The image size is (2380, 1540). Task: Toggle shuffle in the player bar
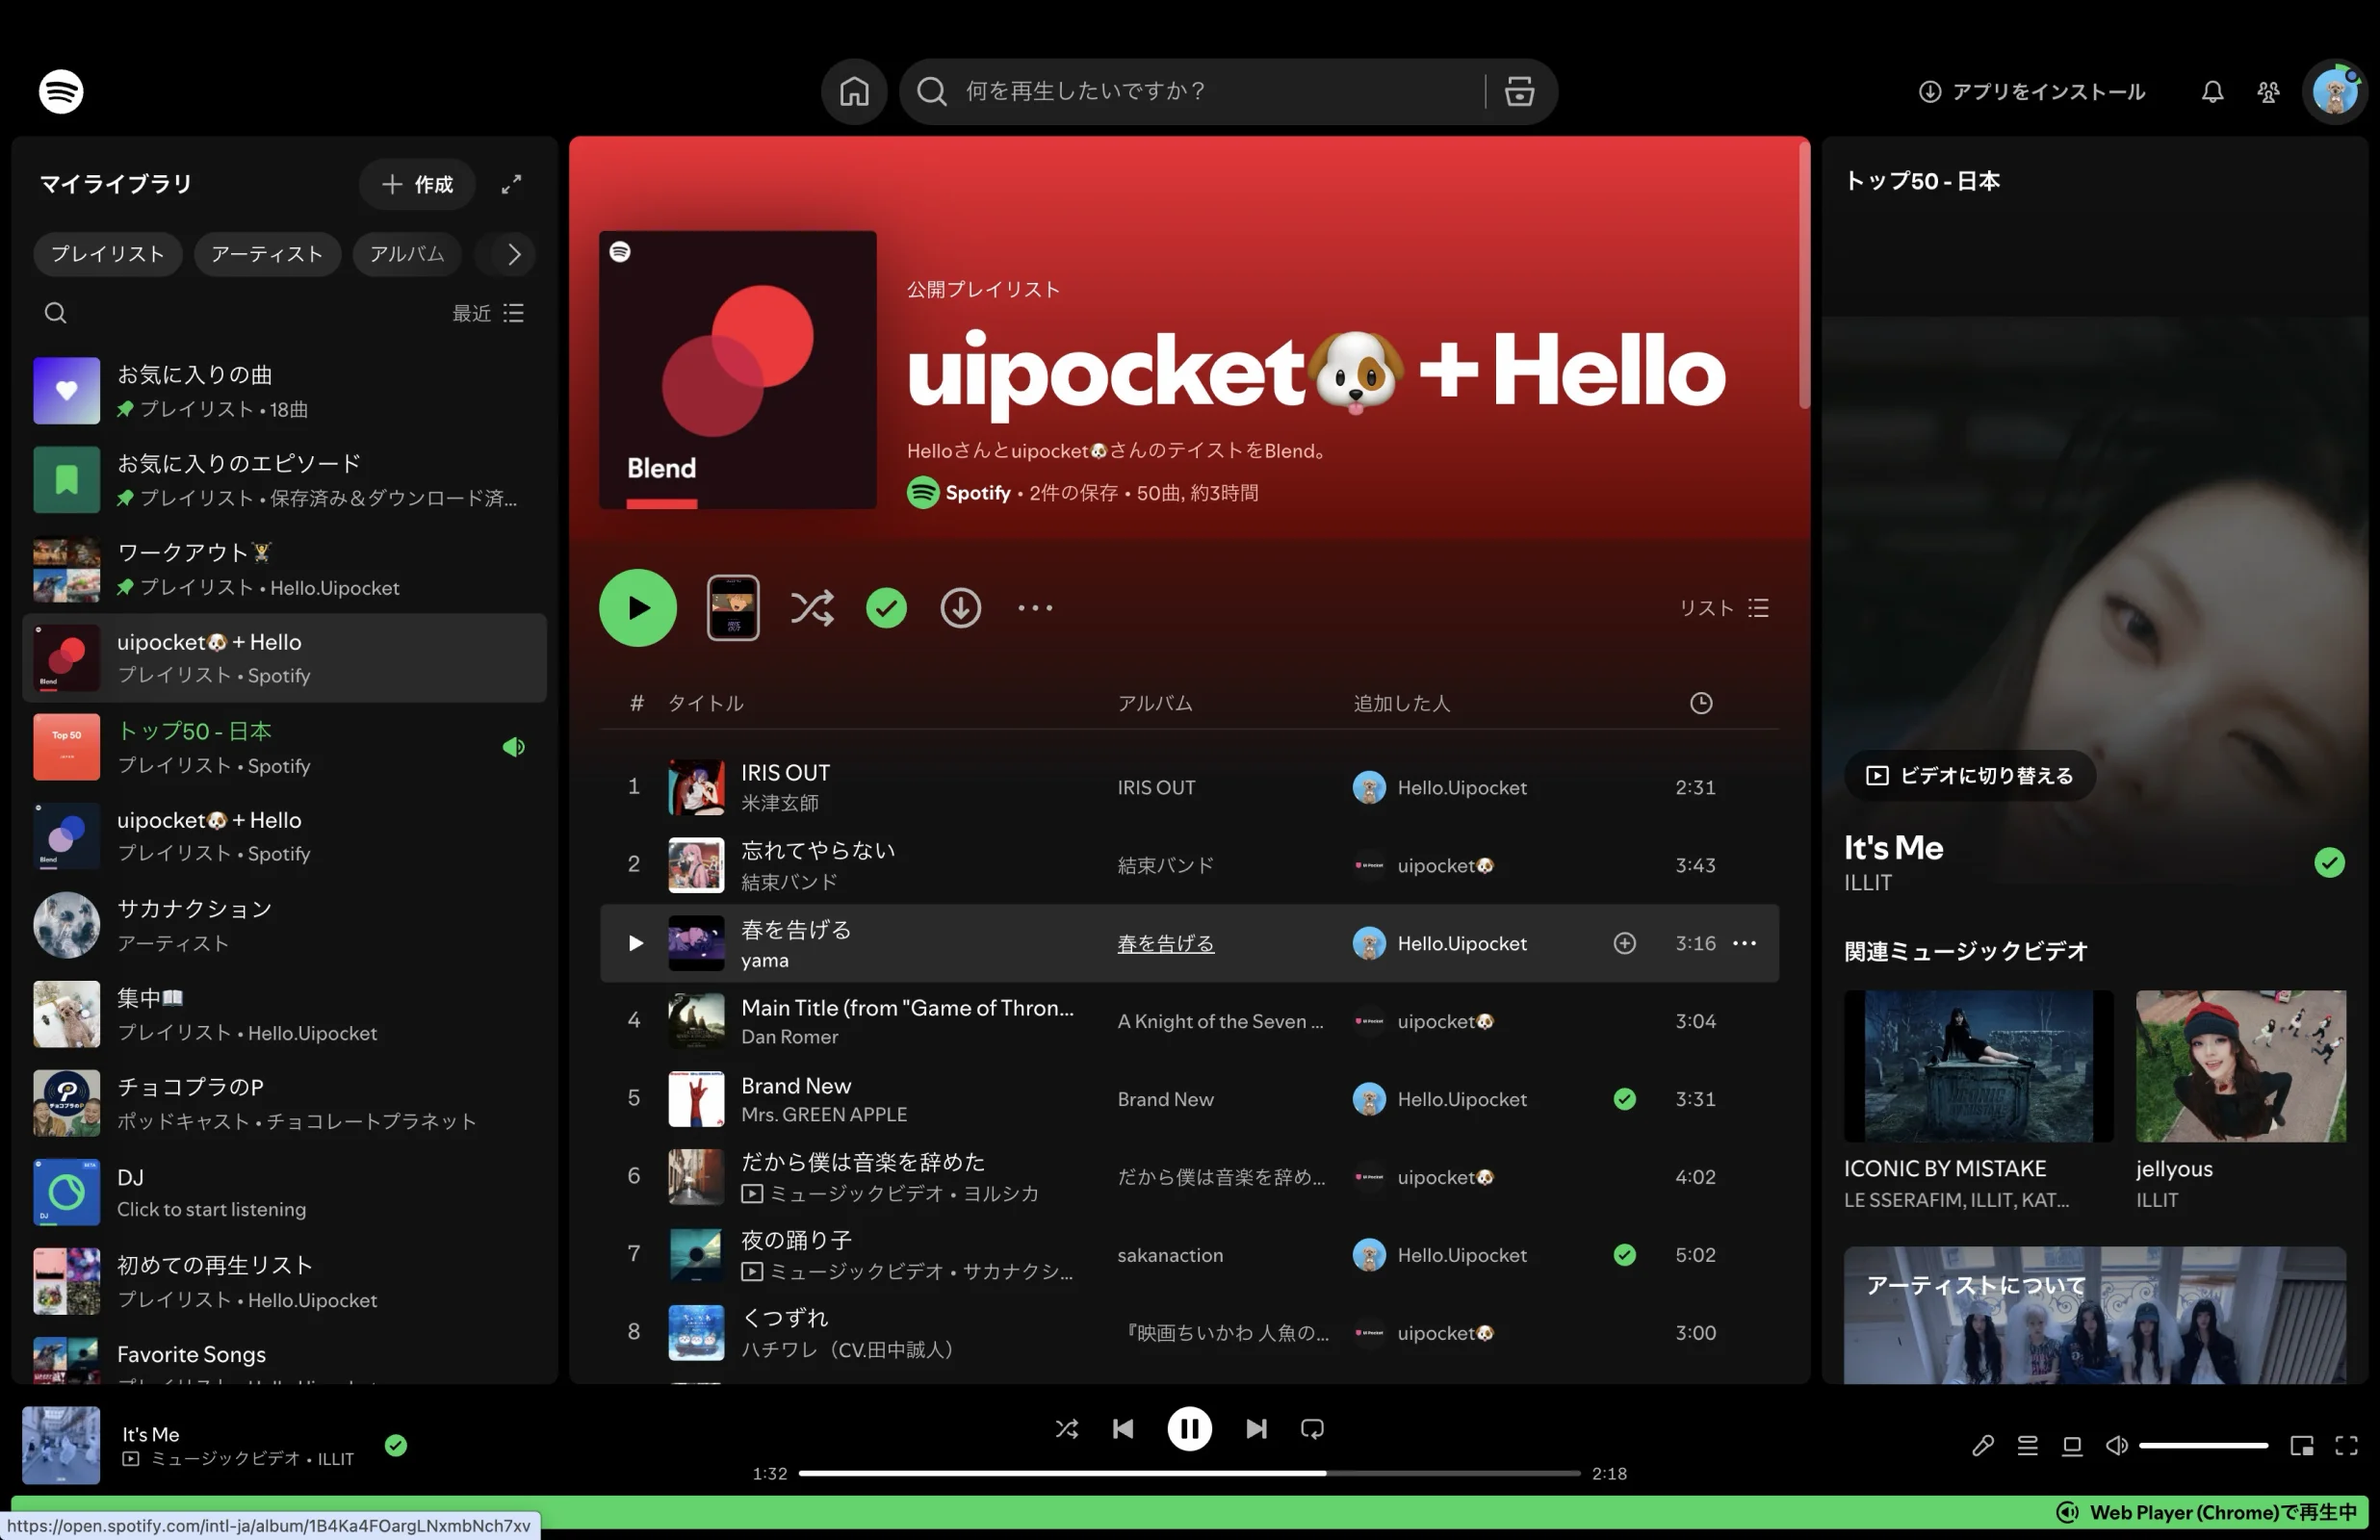[x=1067, y=1429]
